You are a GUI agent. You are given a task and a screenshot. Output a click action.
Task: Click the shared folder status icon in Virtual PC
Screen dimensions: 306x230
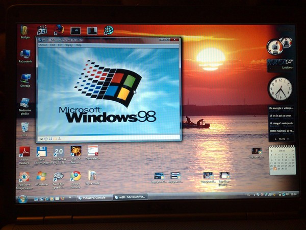tap(55, 139)
